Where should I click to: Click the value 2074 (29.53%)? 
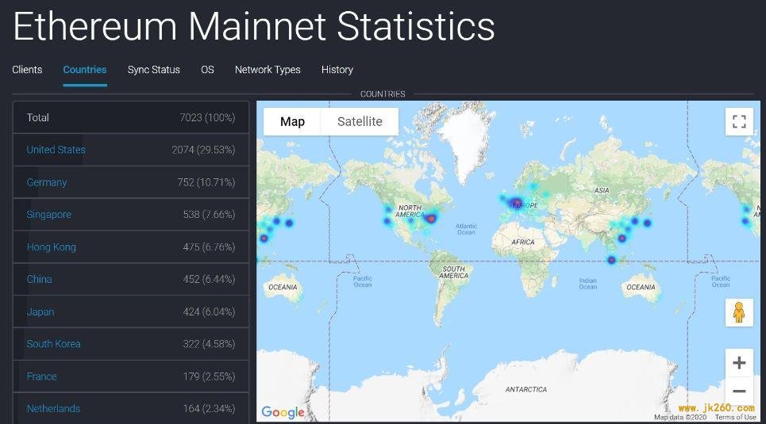(203, 150)
